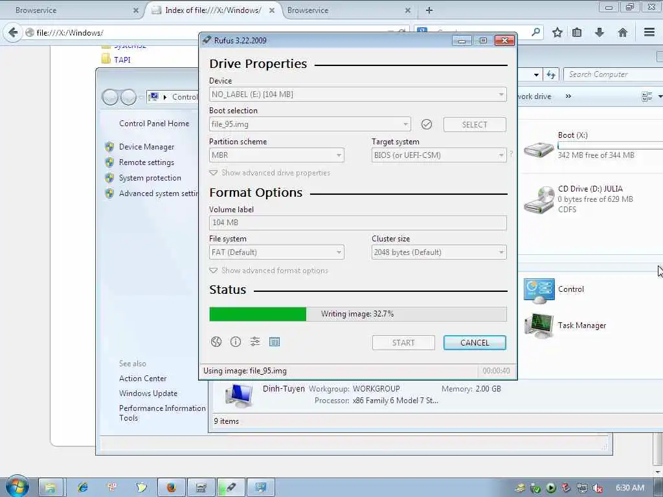The width and height of the screenshot is (663, 497).
Task: Open Rufus About info icon
Action: click(x=236, y=342)
